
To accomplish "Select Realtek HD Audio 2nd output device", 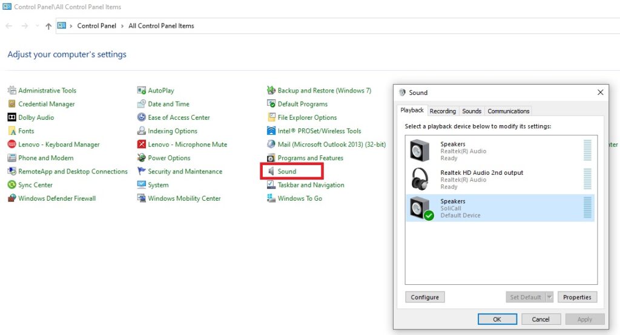I will pos(500,180).
